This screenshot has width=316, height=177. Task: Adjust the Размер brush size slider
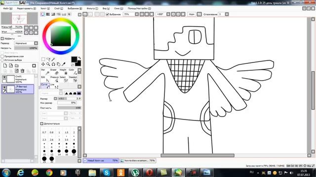(x=69, y=98)
